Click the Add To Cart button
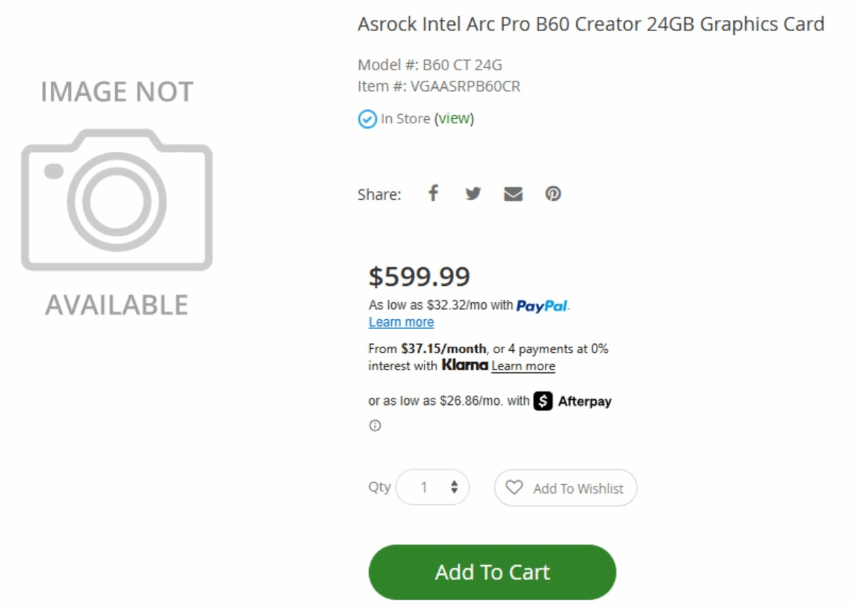This screenshot has width=853, height=607. (492, 572)
